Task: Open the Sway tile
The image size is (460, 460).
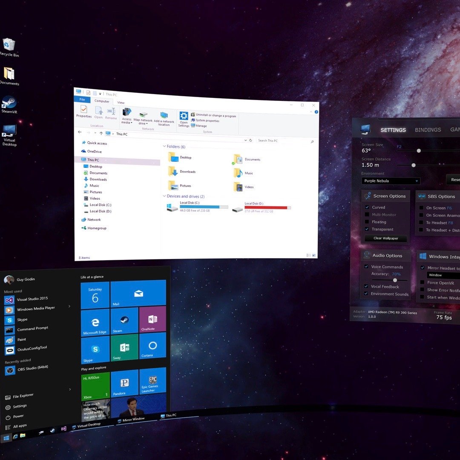Action: coord(124,348)
